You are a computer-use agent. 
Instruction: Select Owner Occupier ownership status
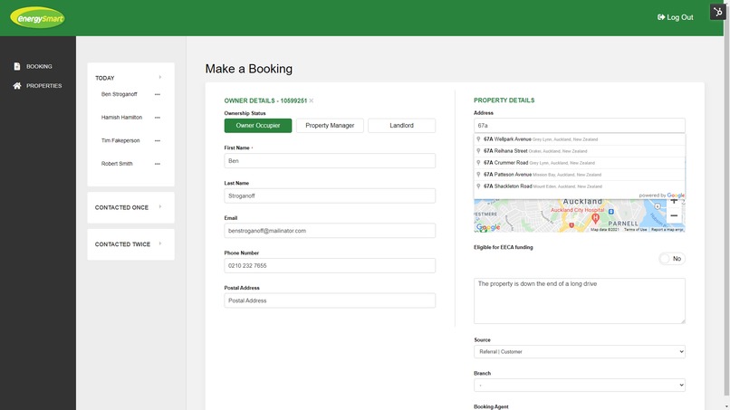[x=258, y=126]
